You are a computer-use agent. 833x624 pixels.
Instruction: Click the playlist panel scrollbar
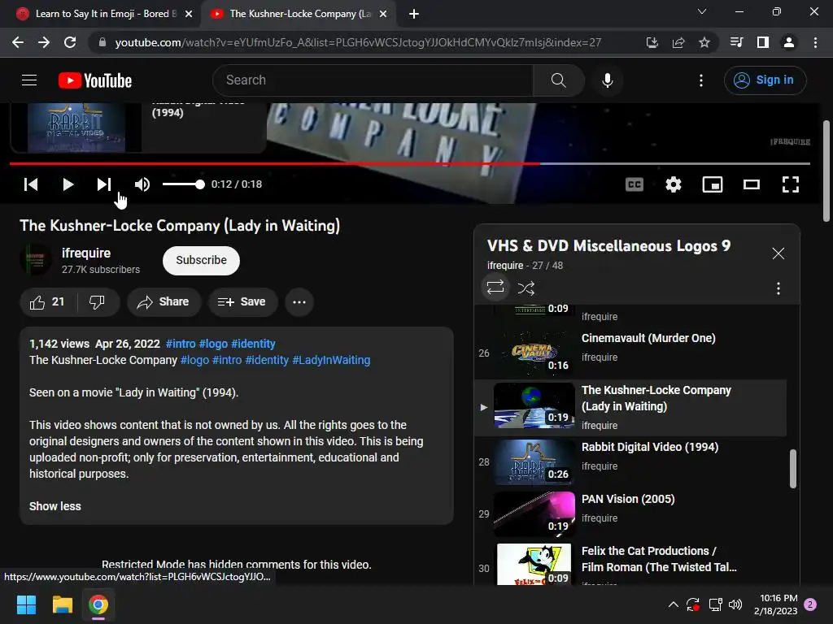[792, 469]
